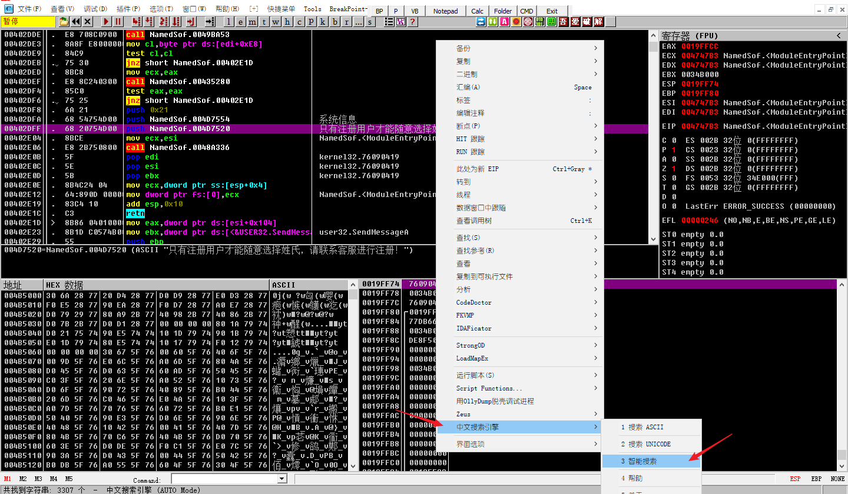Click Execute till return toolbar icon
Screen dimensions: 848x494
point(191,22)
